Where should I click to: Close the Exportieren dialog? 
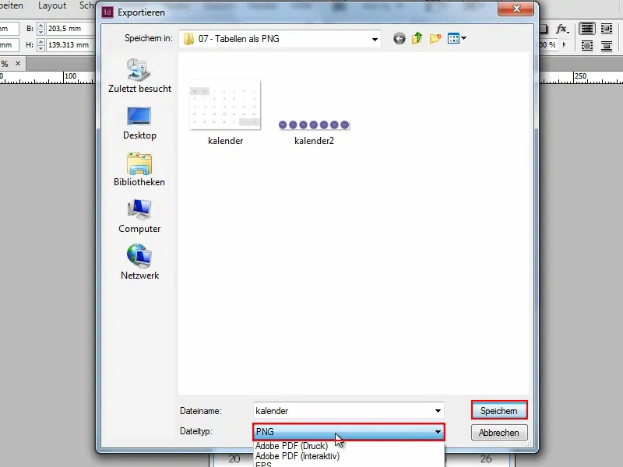pyautogui.click(x=516, y=9)
